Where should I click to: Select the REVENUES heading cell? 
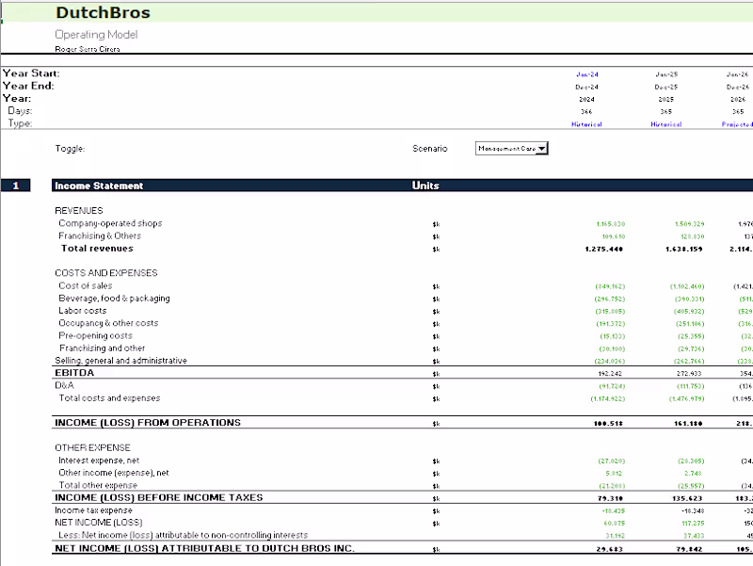(79, 210)
